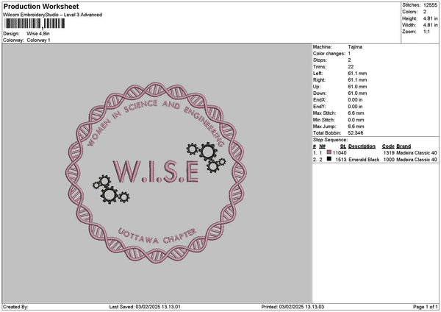The width and height of the screenshot is (441, 312).
Task: Click the barcode under the worksheet title
Action: [34, 24]
